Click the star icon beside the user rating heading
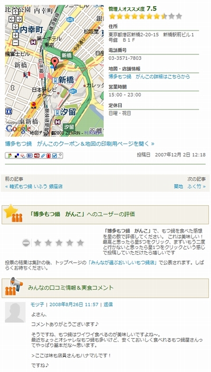211x372 pixels. [x=13, y=213]
